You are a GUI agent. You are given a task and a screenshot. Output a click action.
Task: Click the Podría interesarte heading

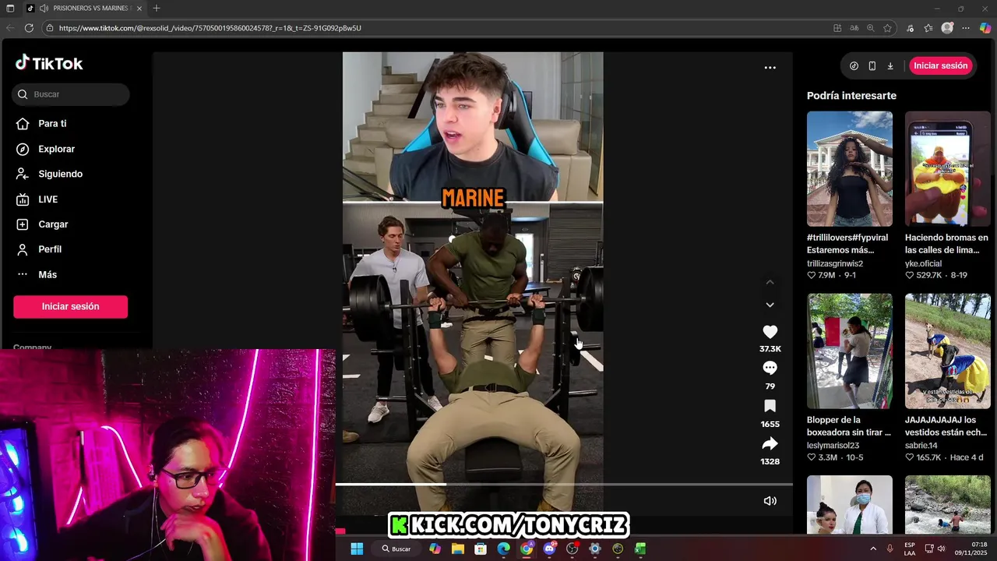851,96
